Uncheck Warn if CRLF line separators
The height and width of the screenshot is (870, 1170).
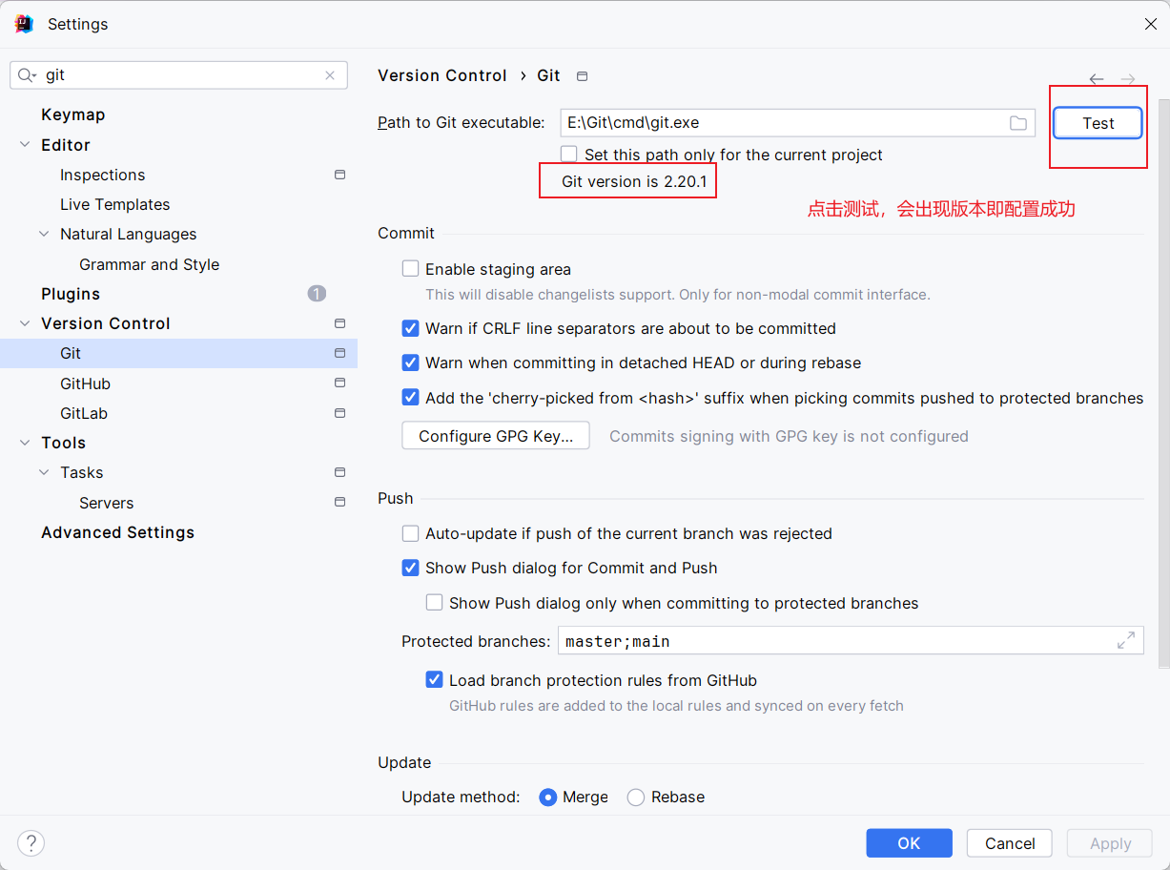[x=410, y=328]
